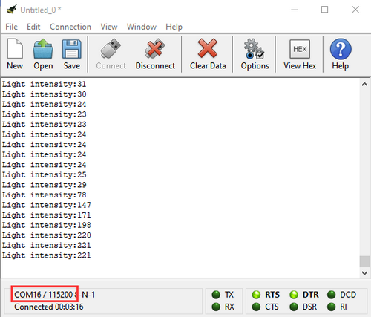This screenshot has width=371, height=317.
Task: Open the Options settings icon
Action: point(255,54)
